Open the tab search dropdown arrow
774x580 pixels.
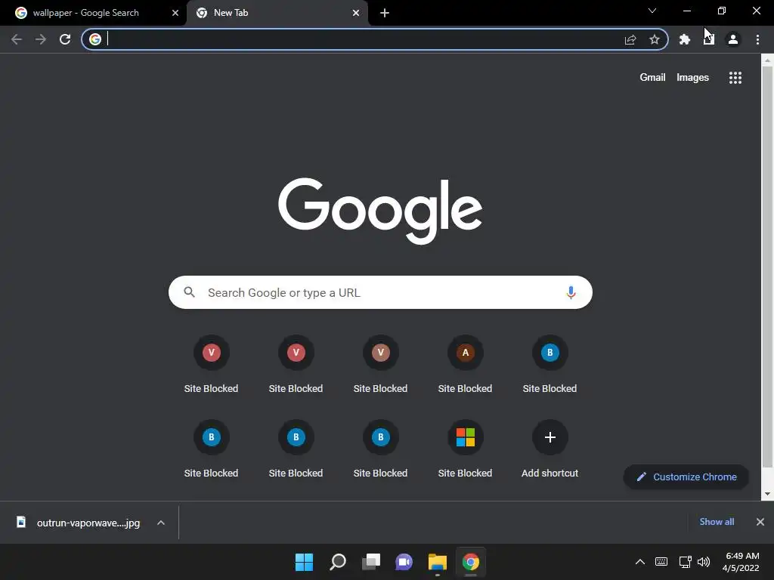[x=652, y=11]
